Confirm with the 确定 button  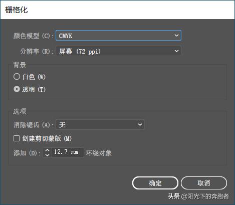coord(155,183)
